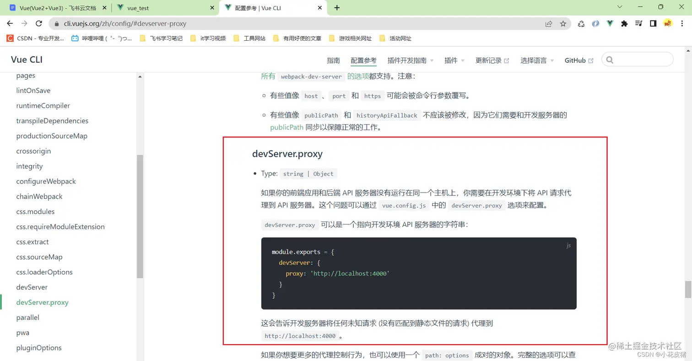Click the documentation search box

tap(637, 59)
